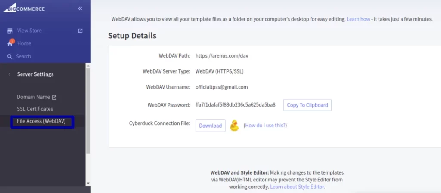
Task: Download the Cyberduck connection file
Action: [210, 126]
